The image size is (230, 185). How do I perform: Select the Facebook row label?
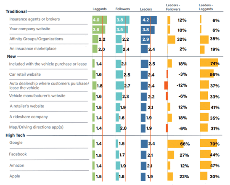point(18,154)
